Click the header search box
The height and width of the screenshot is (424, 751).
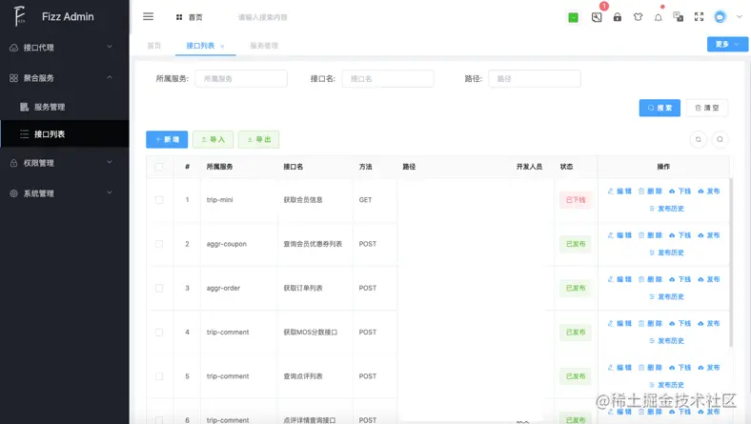click(262, 17)
